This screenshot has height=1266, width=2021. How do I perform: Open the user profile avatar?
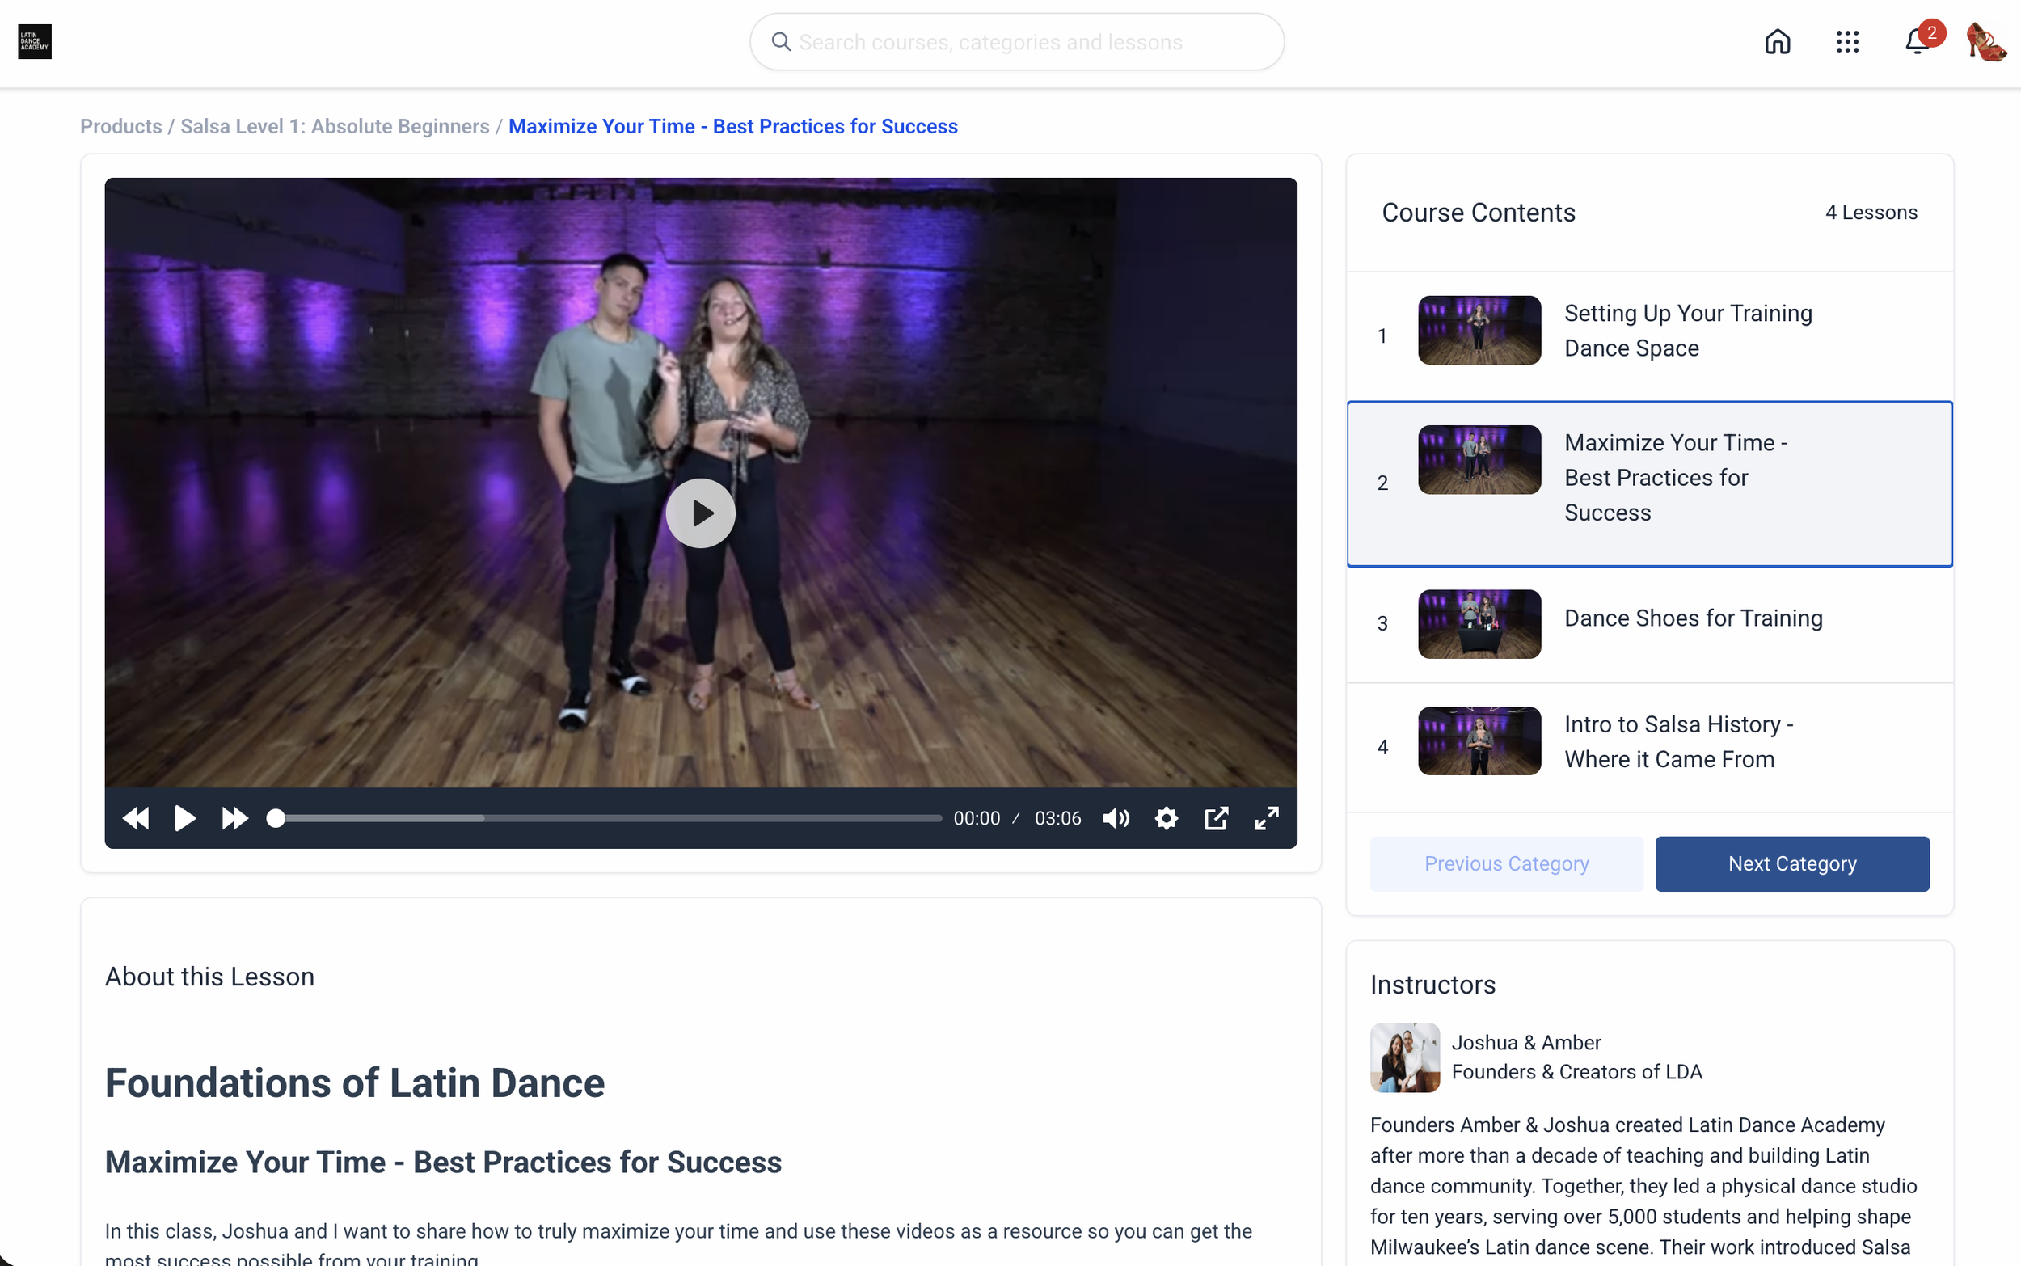coord(1985,41)
